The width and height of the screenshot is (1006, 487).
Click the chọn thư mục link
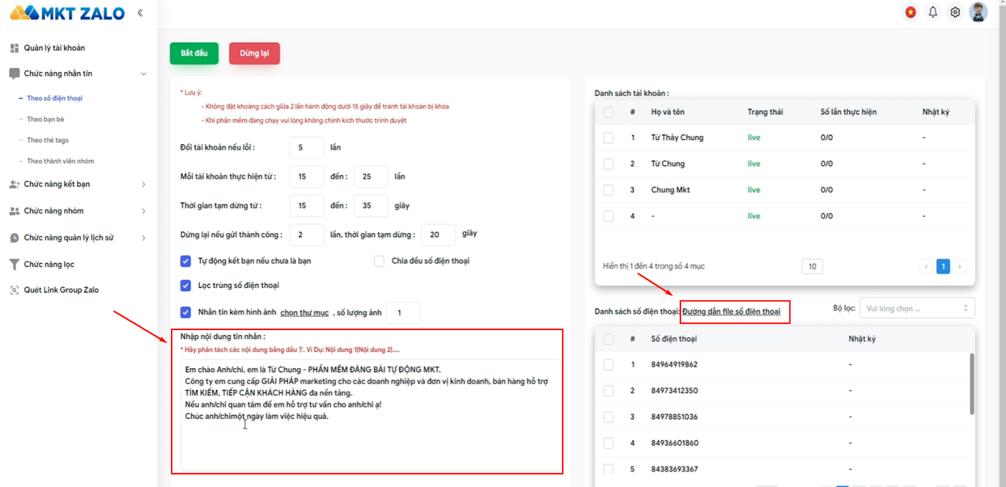pyautogui.click(x=304, y=313)
